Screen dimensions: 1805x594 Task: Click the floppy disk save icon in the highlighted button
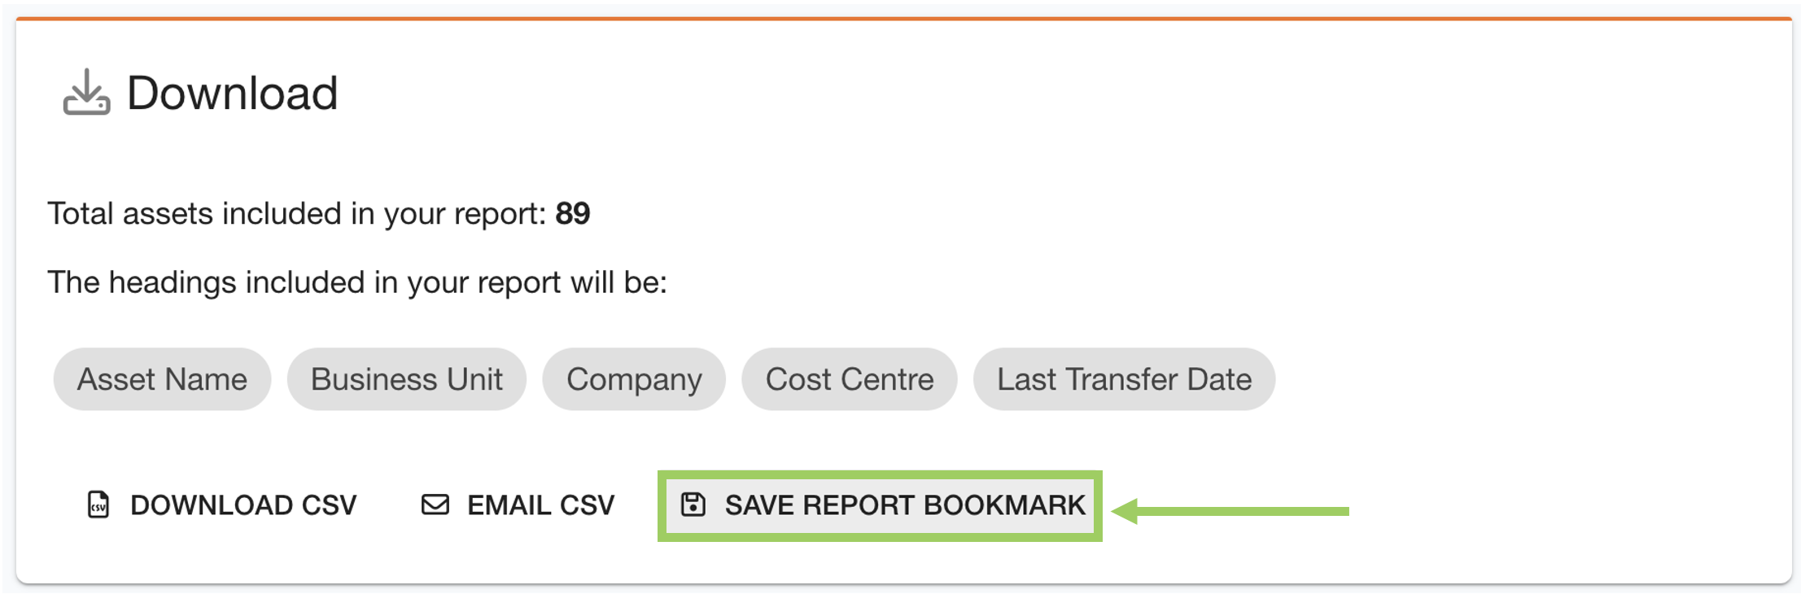[x=693, y=504]
